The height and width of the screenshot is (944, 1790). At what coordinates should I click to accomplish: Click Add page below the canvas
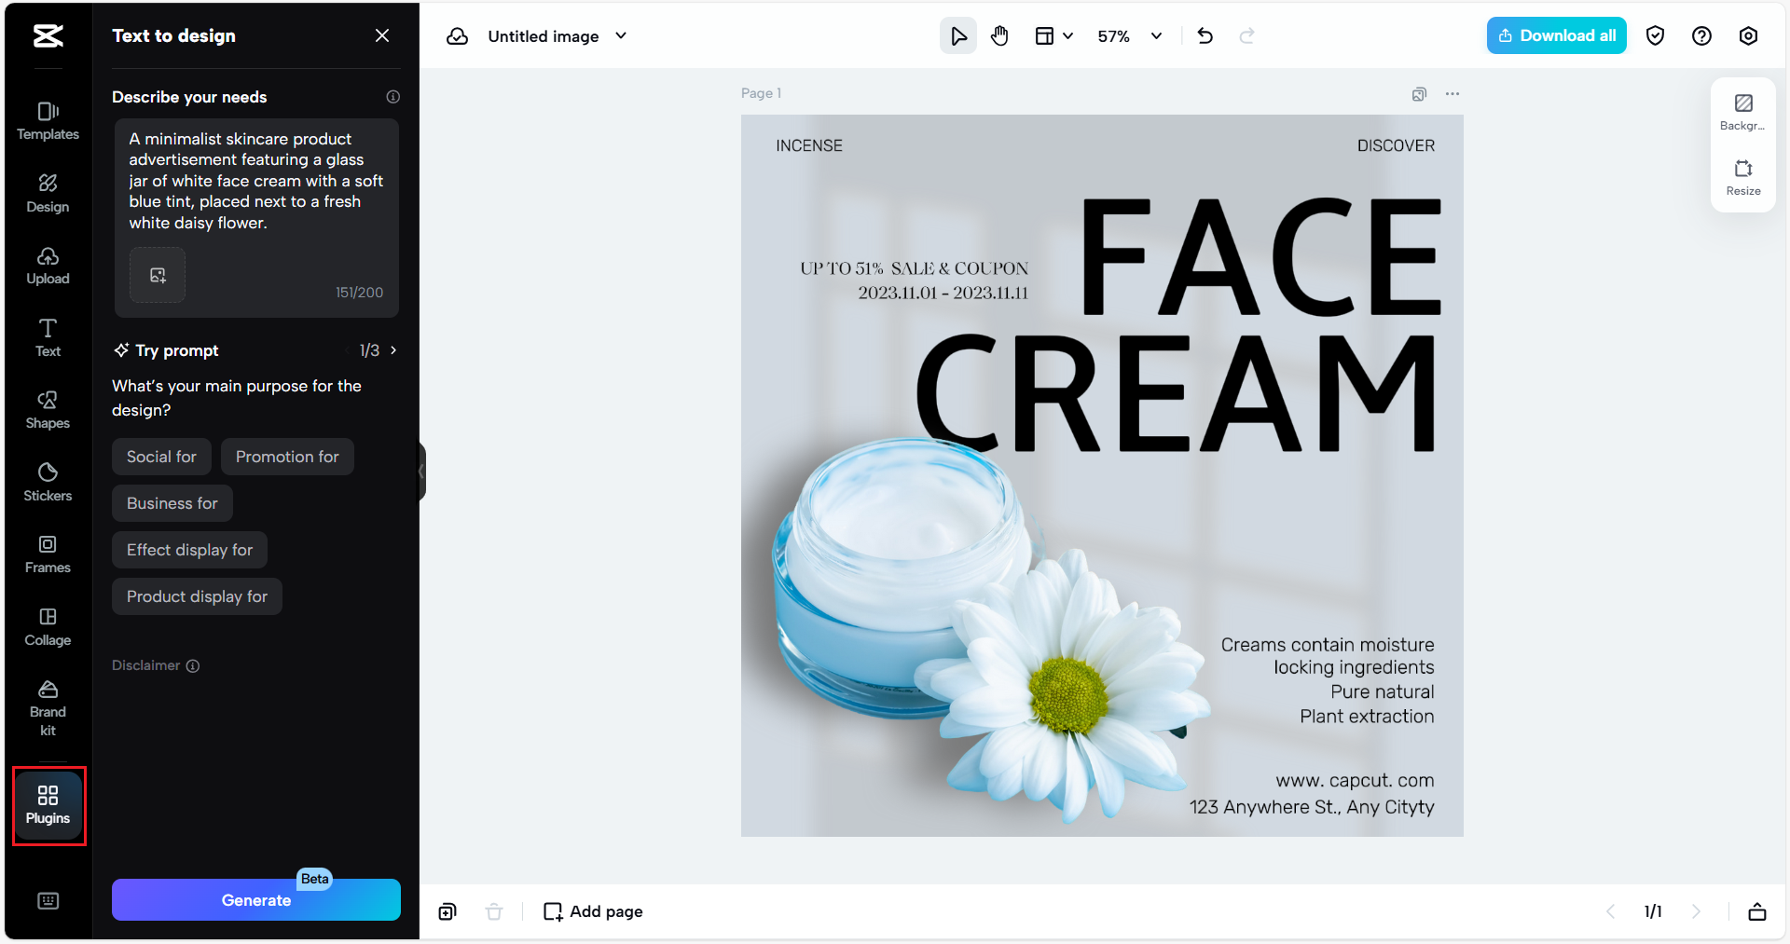pos(592,910)
